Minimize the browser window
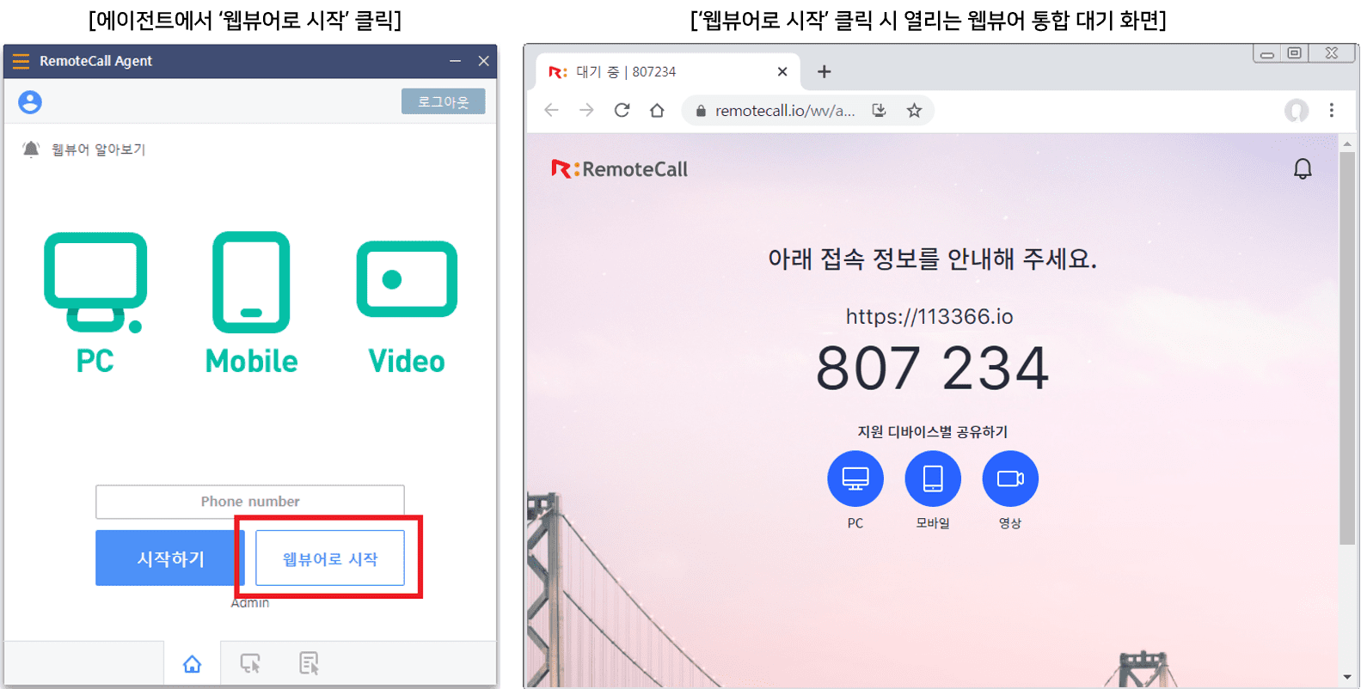 (1267, 53)
